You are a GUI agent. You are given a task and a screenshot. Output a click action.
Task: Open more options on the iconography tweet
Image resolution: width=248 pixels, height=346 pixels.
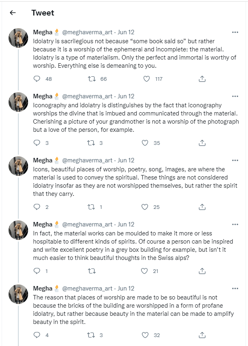[235, 96]
